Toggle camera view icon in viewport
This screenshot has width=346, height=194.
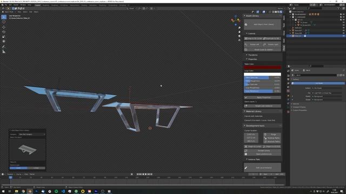pos(239,36)
